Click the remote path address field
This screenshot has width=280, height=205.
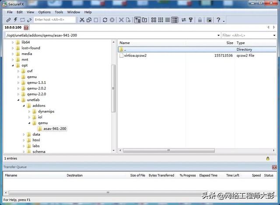pyautogui.click(x=111, y=35)
